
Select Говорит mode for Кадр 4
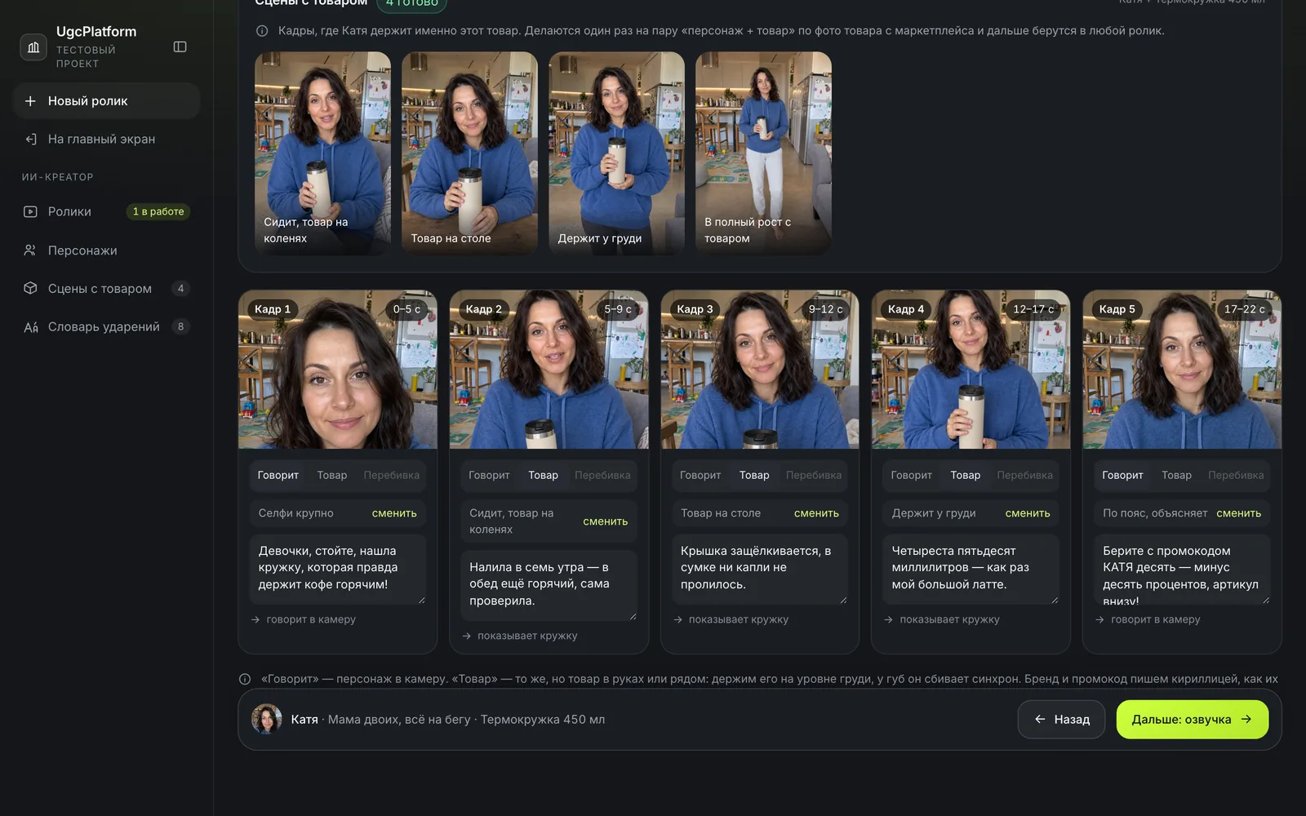(x=911, y=476)
